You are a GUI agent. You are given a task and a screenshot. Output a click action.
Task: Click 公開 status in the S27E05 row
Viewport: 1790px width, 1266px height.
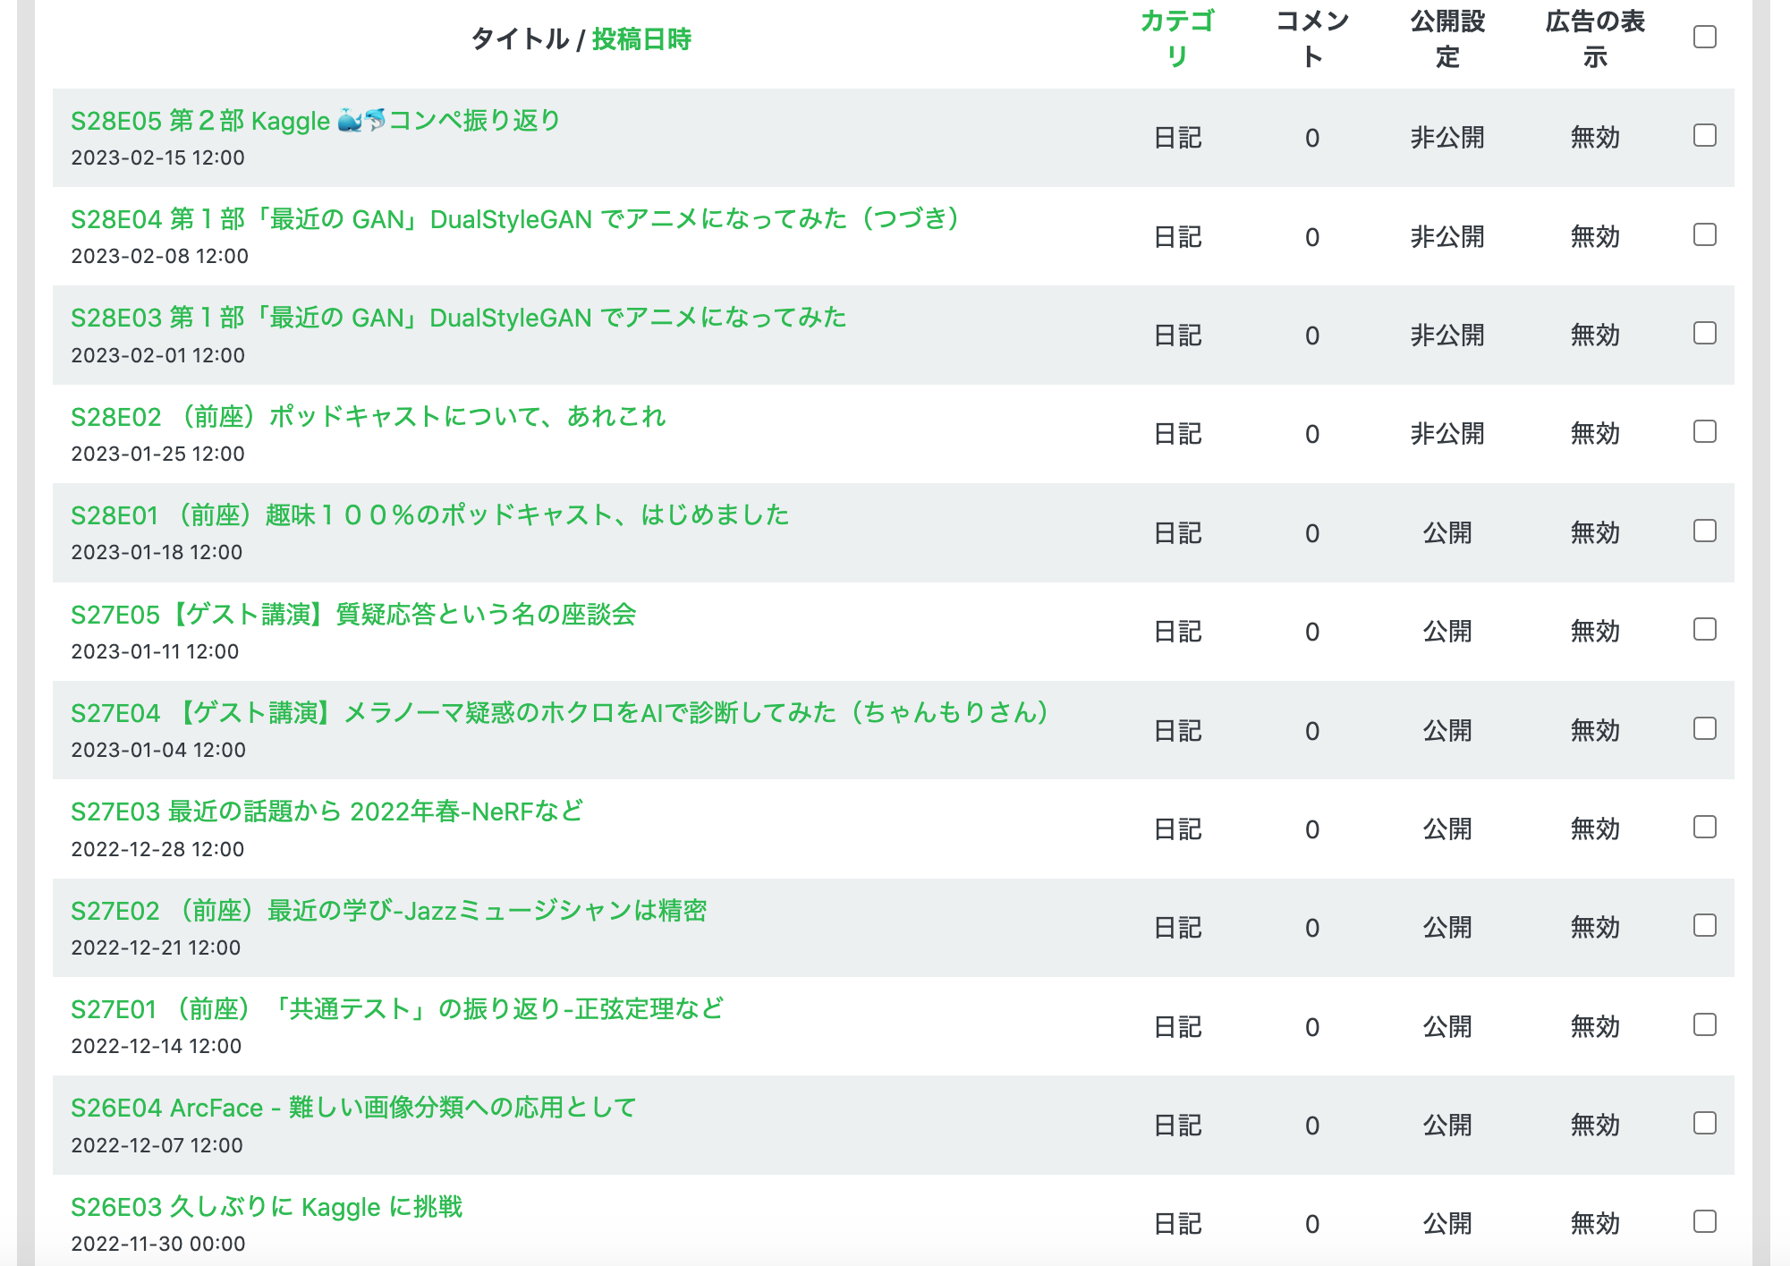click(1447, 632)
